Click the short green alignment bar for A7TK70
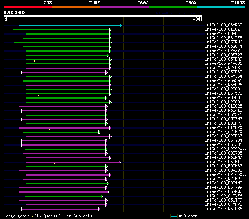This screenshot has width=249, height=219. point(61,132)
